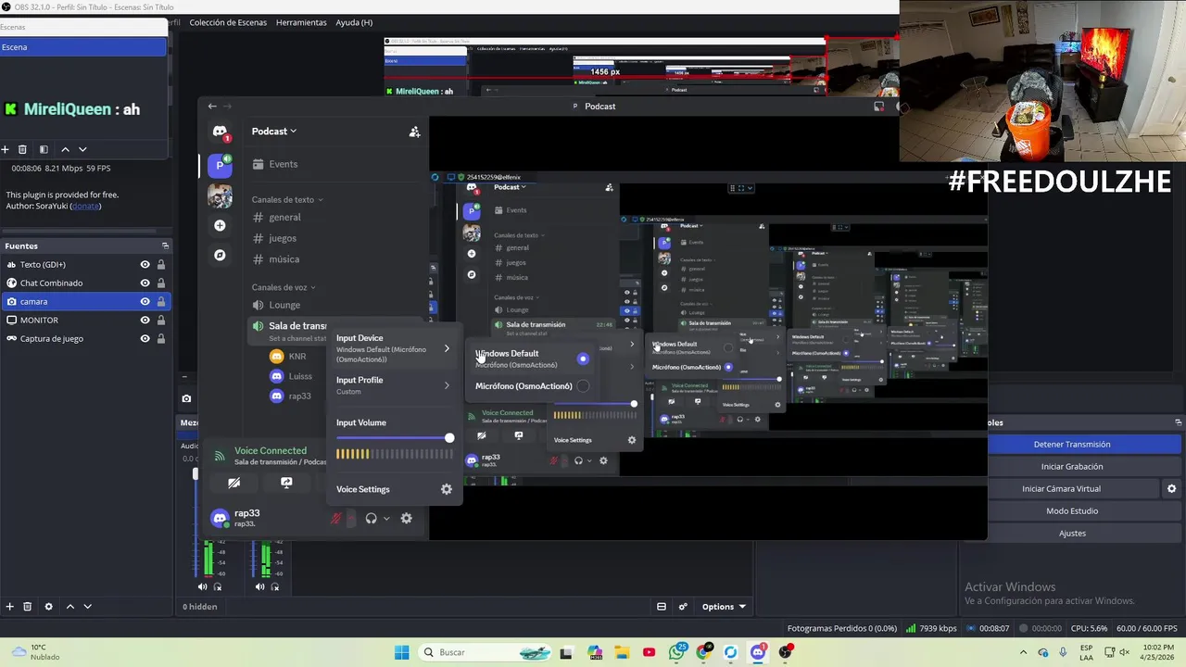
Task: Open OBS Ajustes button
Action: (1072, 534)
